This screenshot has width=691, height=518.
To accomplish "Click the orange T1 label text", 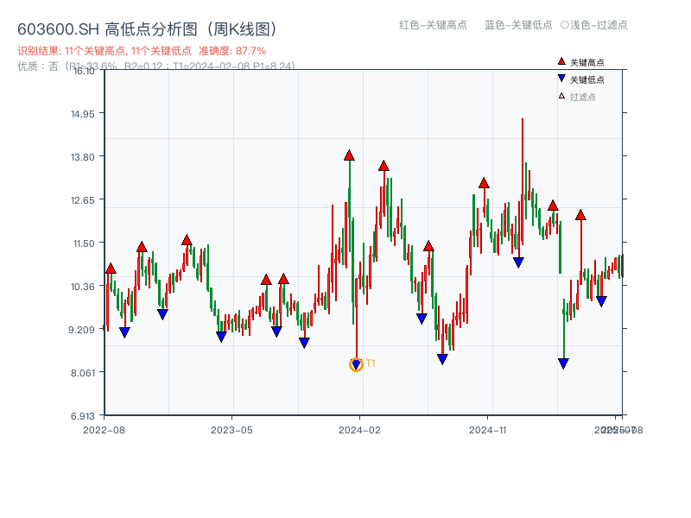I will pyautogui.click(x=371, y=363).
